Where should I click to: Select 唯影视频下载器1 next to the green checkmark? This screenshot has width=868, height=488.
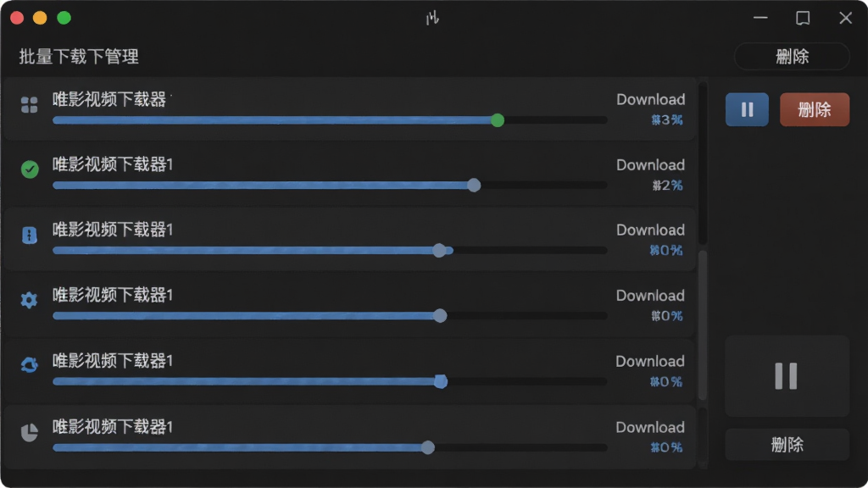(113, 164)
